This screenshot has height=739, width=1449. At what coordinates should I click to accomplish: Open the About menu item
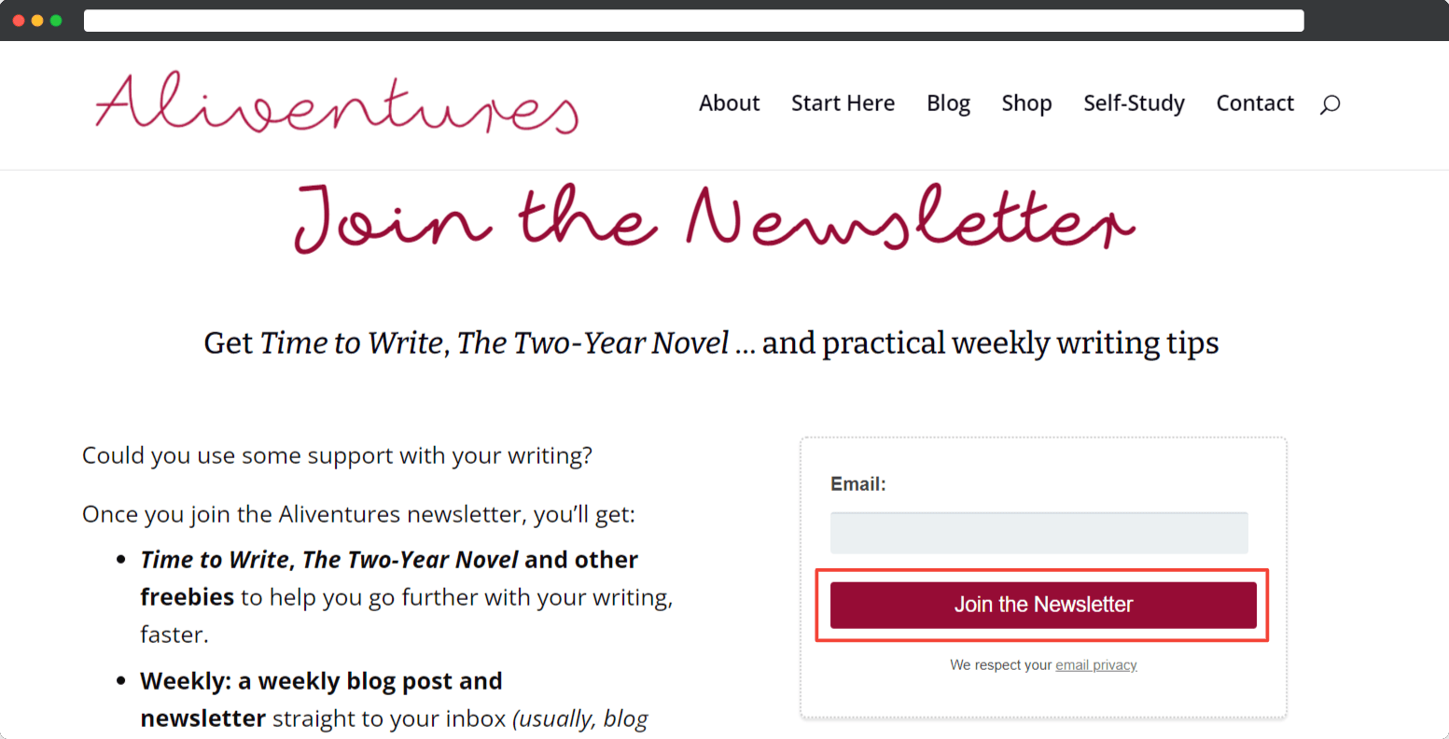(729, 104)
